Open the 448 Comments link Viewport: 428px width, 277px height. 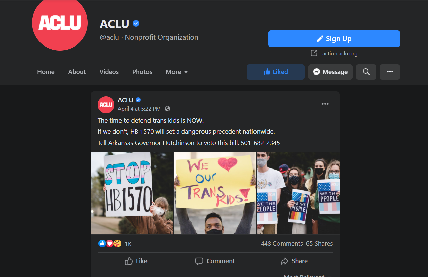pos(282,243)
